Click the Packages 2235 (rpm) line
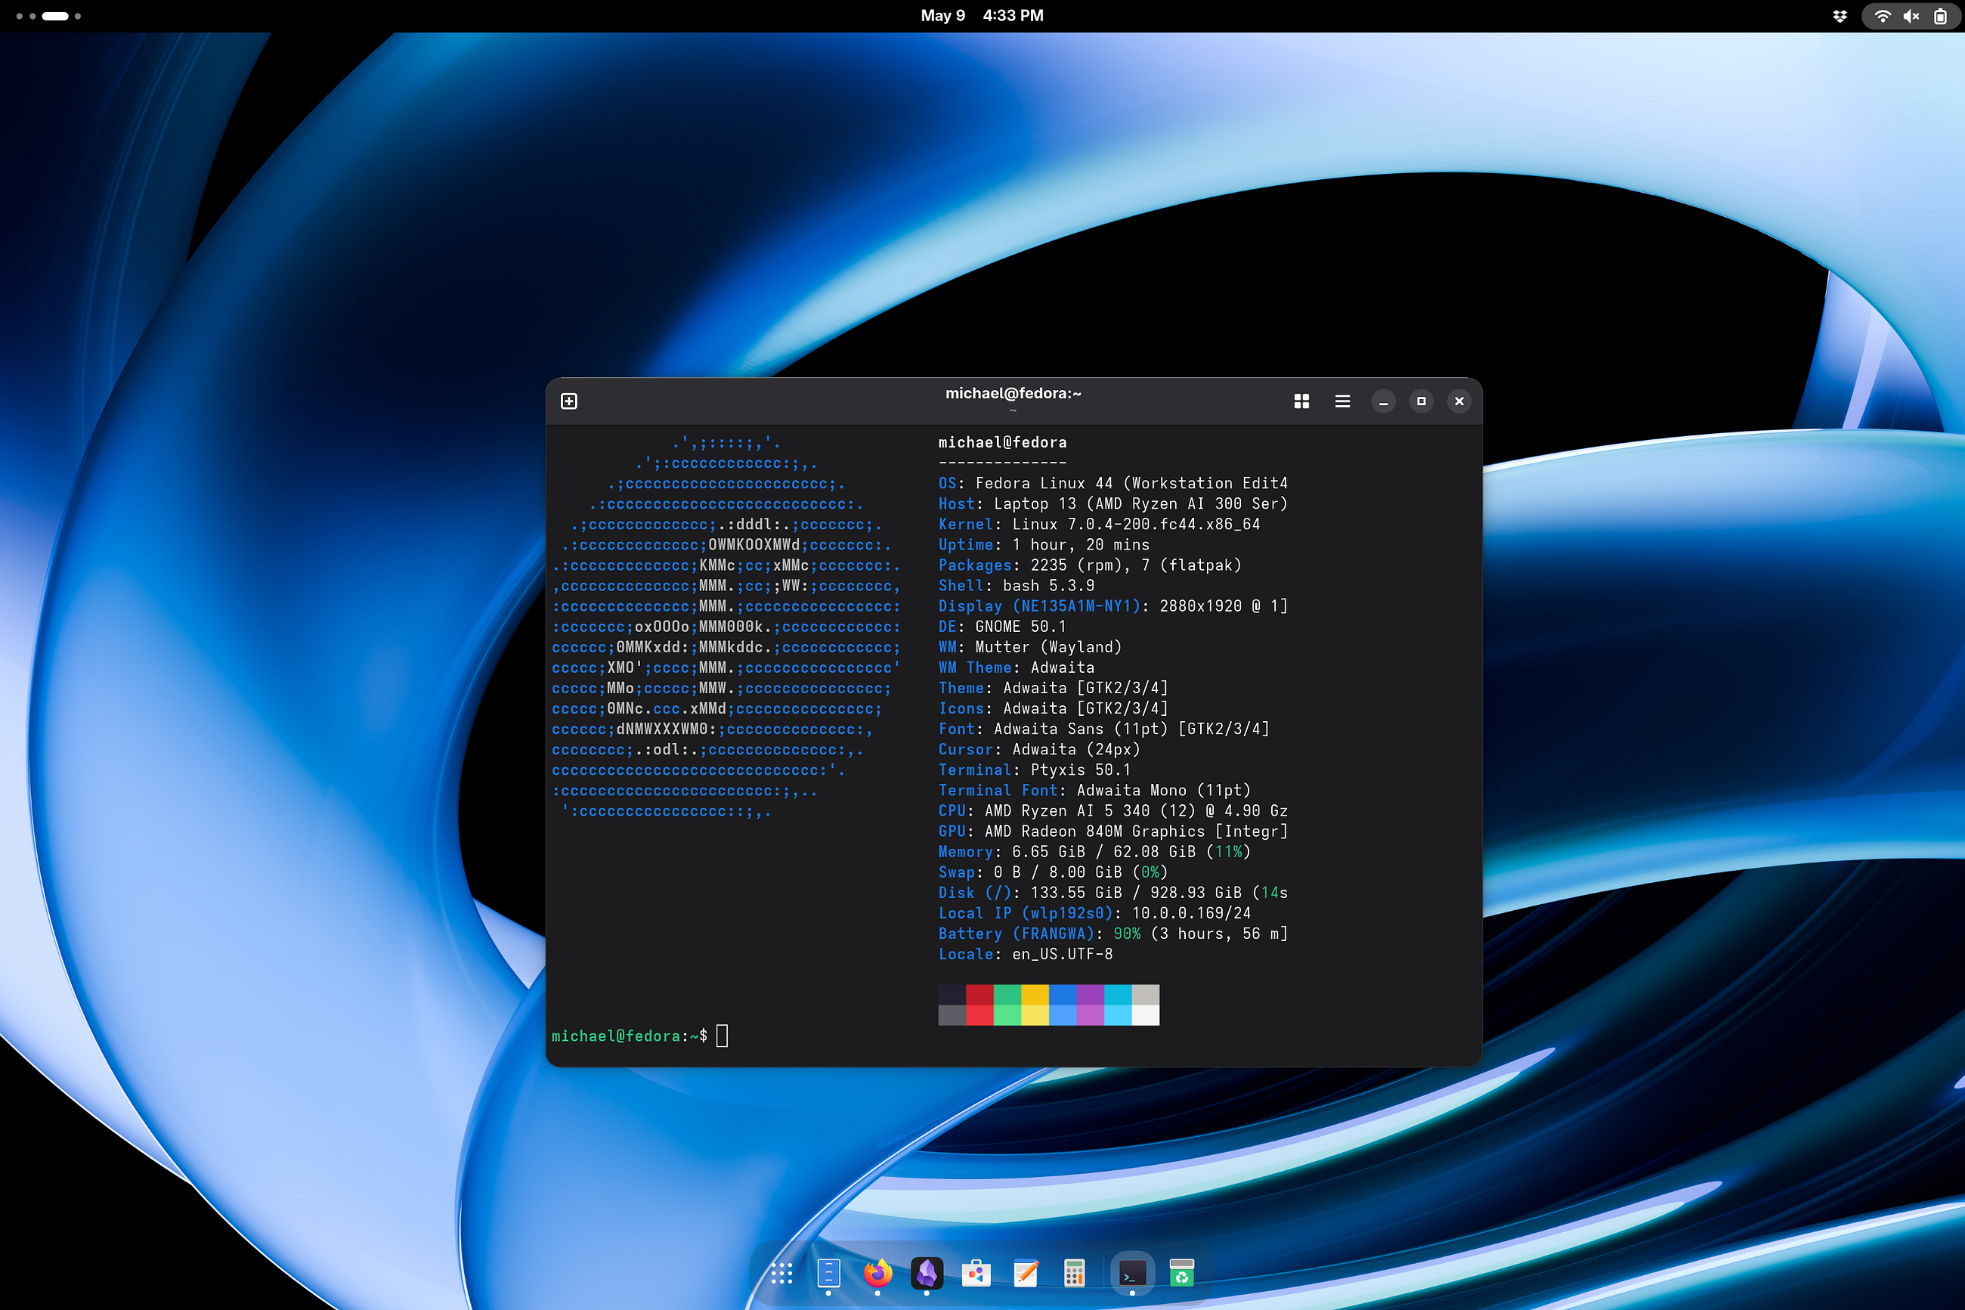 [x=1090, y=565]
